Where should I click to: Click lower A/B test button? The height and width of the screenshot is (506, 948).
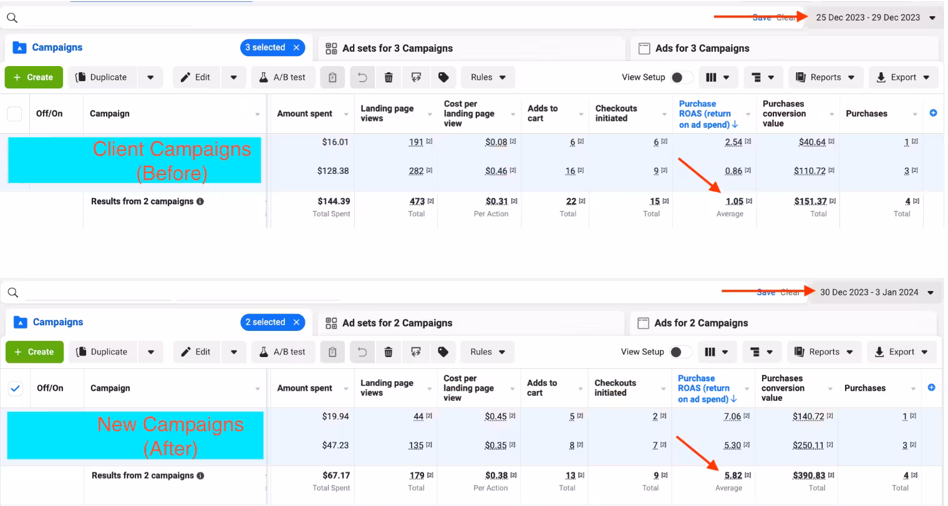click(283, 352)
